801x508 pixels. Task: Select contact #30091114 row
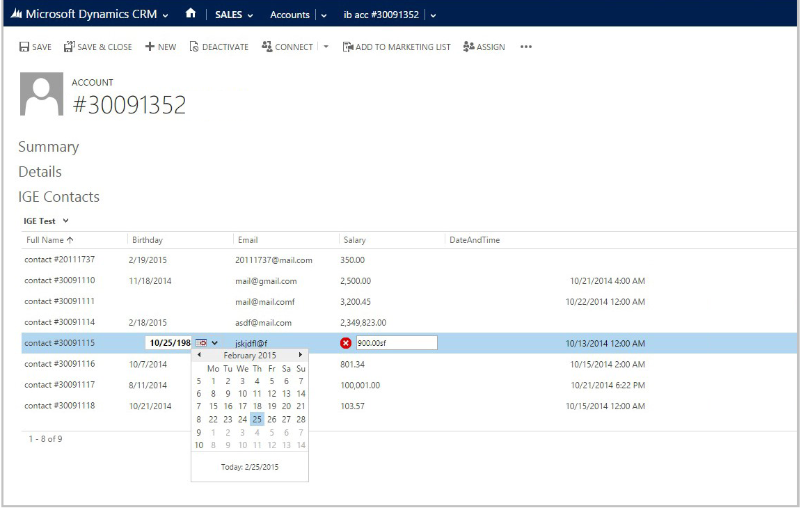(409, 322)
